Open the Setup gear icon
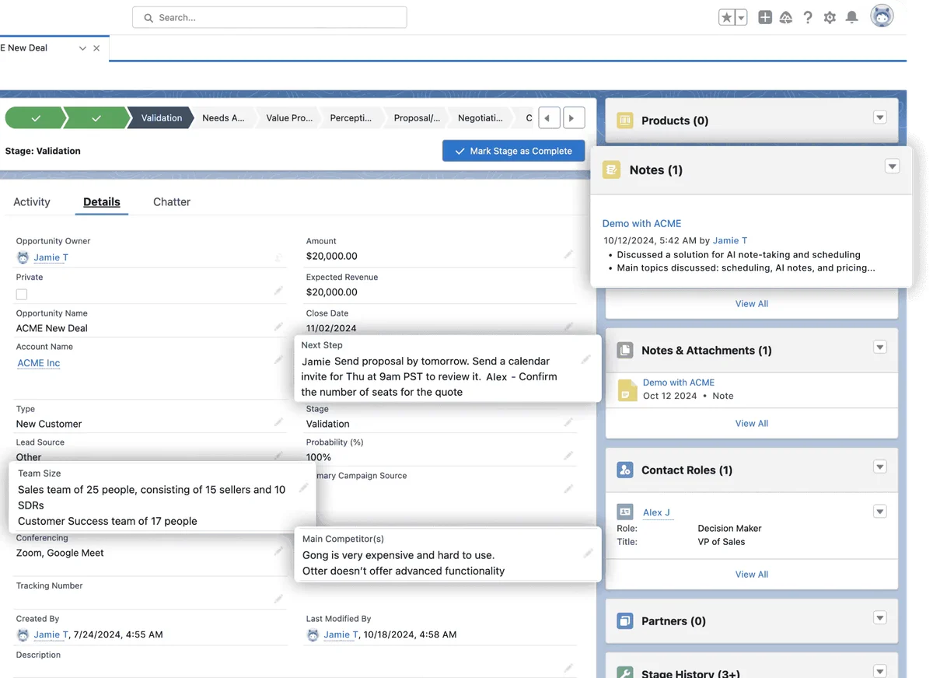The image size is (933, 678). [830, 16]
